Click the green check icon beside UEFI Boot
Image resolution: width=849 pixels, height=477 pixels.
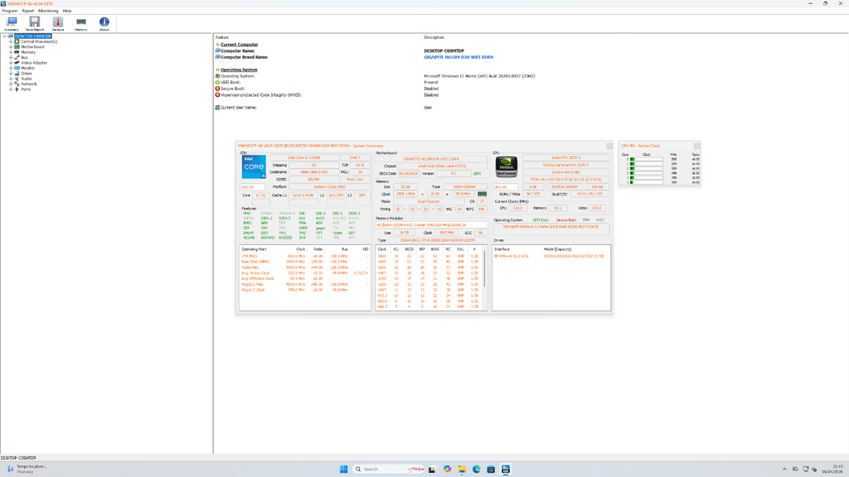point(218,82)
